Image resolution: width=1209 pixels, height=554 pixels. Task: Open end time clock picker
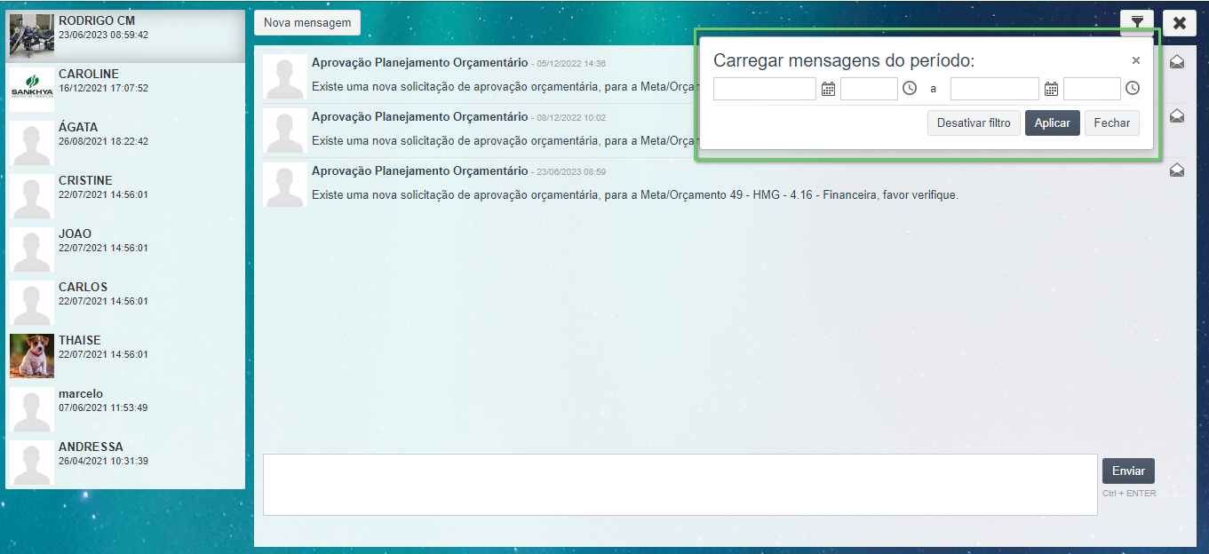coord(1133,89)
